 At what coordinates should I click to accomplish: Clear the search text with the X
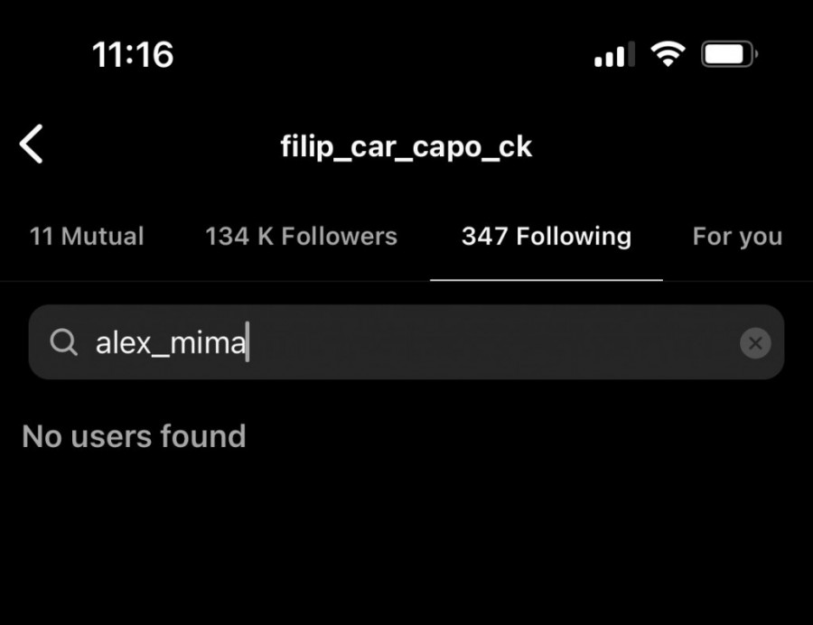pyautogui.click(x=755, y=343)
